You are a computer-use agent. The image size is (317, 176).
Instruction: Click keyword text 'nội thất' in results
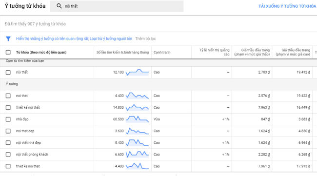tap(22, 72)
